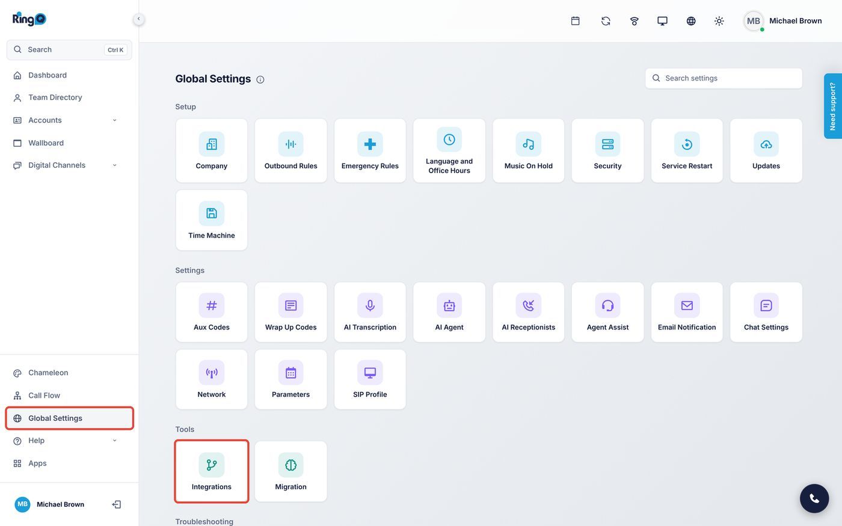Open Aux Codes settings
This screenshot has height=526, width=842.
pyautogui.click(x=212, y=313)
